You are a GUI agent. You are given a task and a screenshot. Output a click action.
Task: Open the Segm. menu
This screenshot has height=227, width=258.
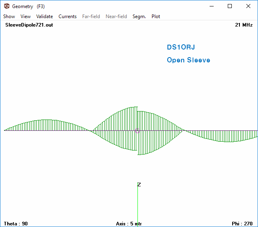click(x=139, y=17)
